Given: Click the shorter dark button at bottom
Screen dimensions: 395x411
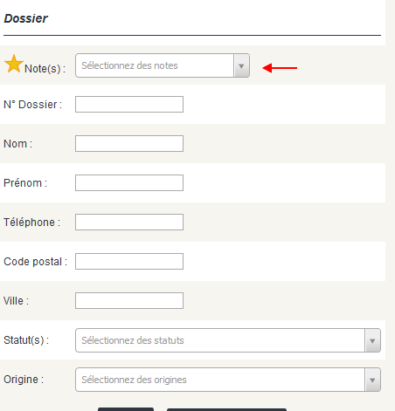Looking at the screenshot, I should click(x=126, y=409).
